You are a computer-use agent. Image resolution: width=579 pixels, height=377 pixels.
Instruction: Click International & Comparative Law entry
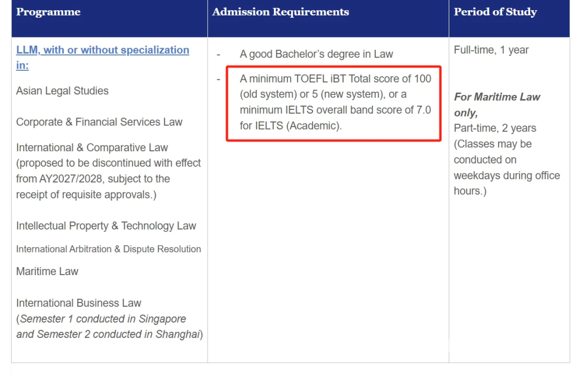[92, 147]
